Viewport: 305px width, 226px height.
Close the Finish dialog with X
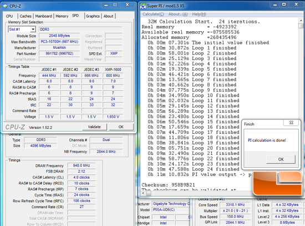pyautogui.click(x=291, y=123)
